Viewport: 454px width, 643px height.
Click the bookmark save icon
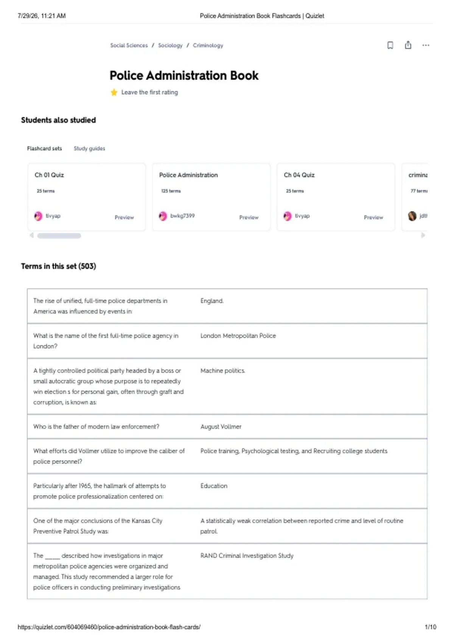click(390, 45)
